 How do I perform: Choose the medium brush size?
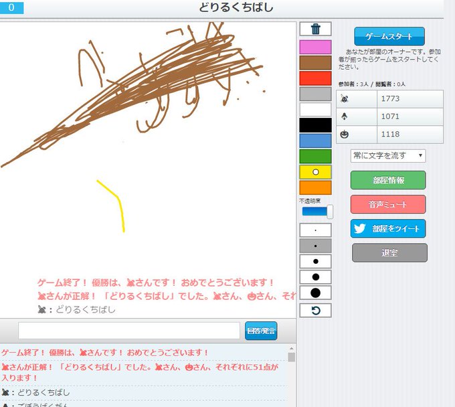315,262
